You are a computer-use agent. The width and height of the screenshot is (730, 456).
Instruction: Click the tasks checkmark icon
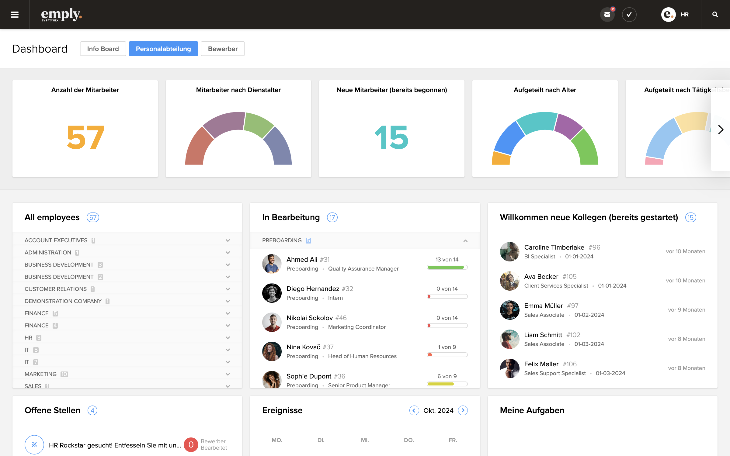click(x=629, y=15)
